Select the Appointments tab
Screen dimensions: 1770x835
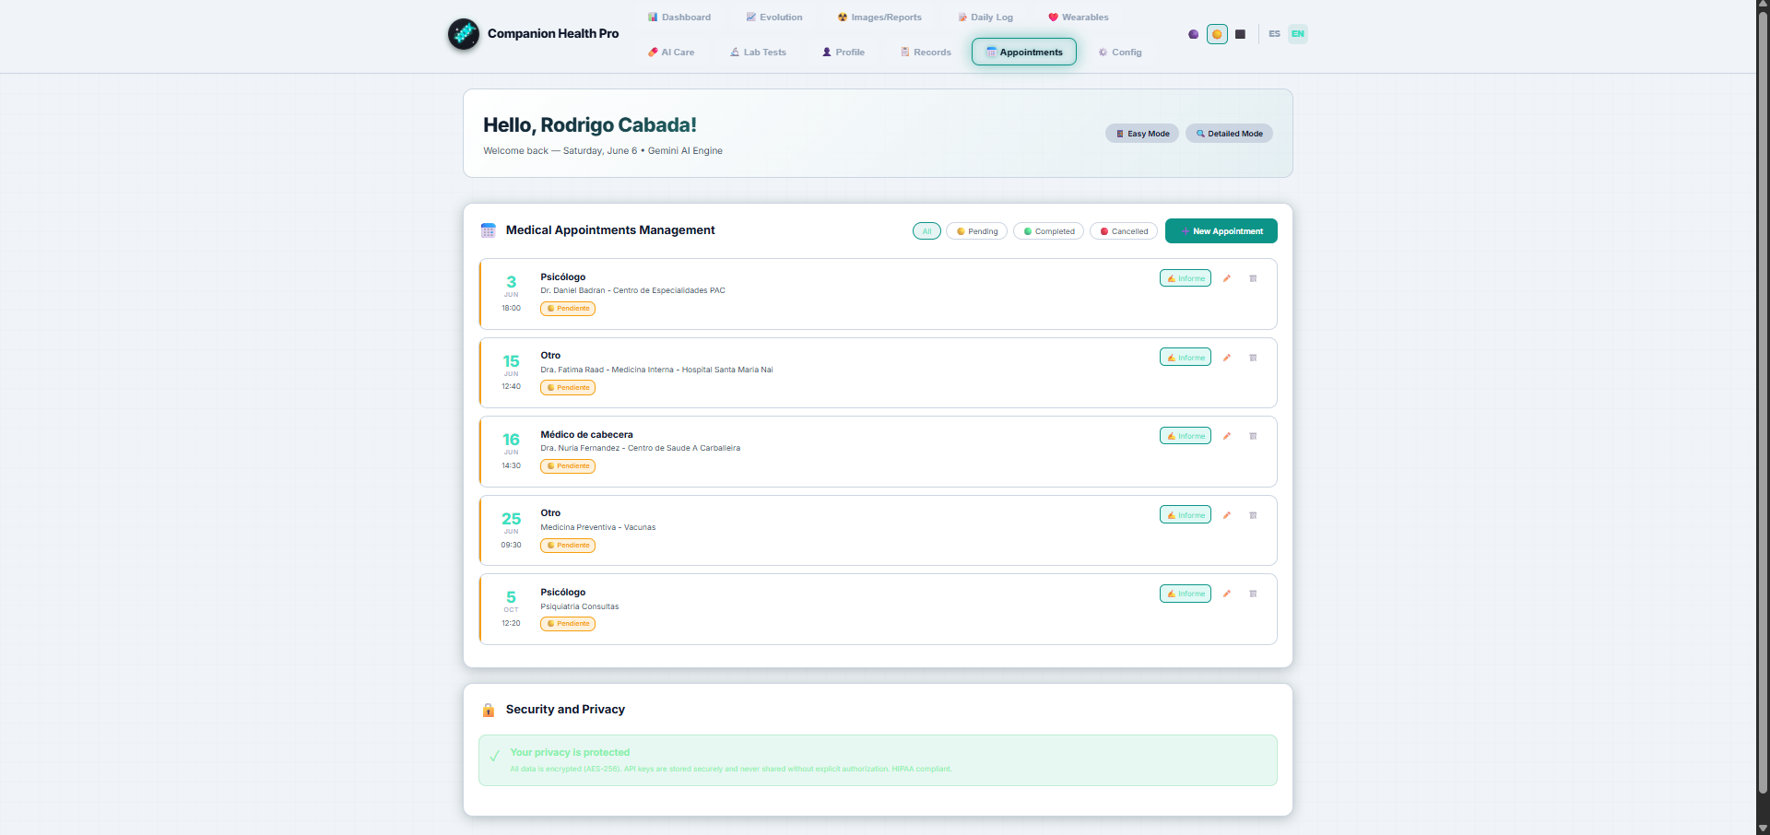point(1024,53)
